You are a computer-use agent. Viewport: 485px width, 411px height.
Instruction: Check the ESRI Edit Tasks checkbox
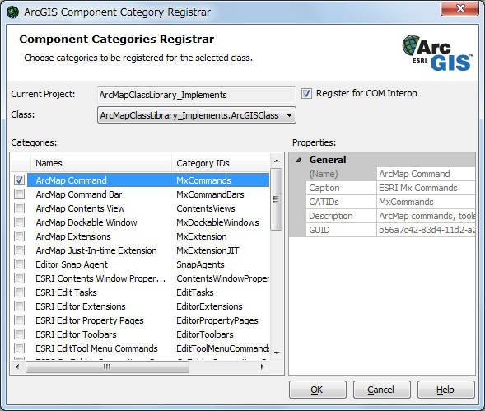pos(19,292)
